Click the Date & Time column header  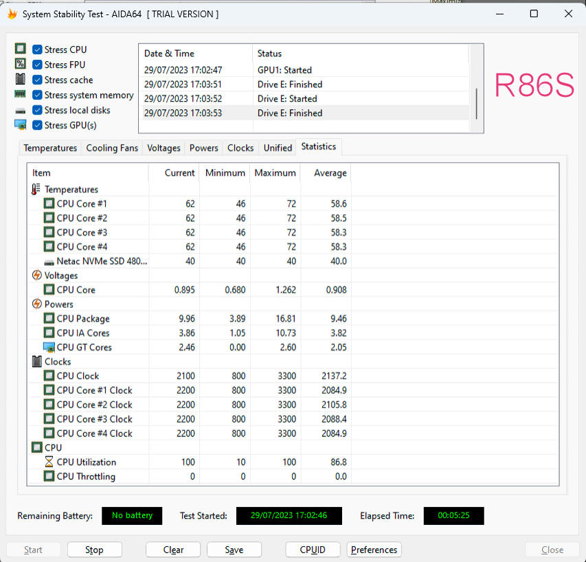(196, 54)
